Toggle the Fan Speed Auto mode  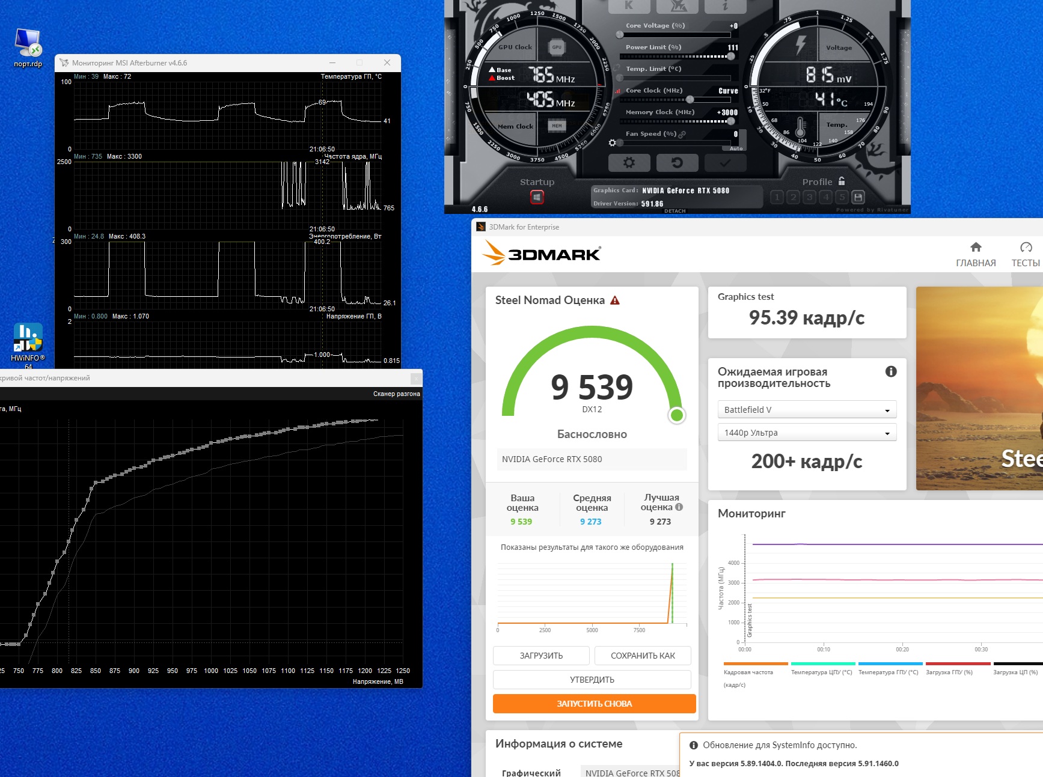pos(736,148)
